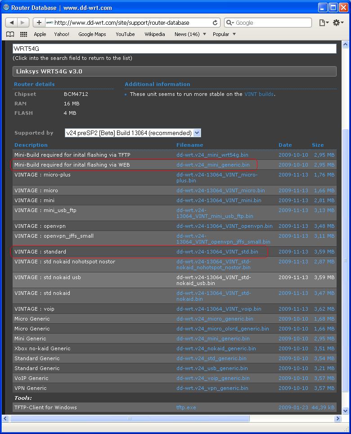
Task: Click the Description column header
Action: 31,145
